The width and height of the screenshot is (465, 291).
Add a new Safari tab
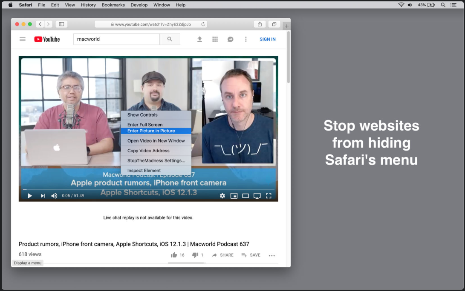coord(286,26)
